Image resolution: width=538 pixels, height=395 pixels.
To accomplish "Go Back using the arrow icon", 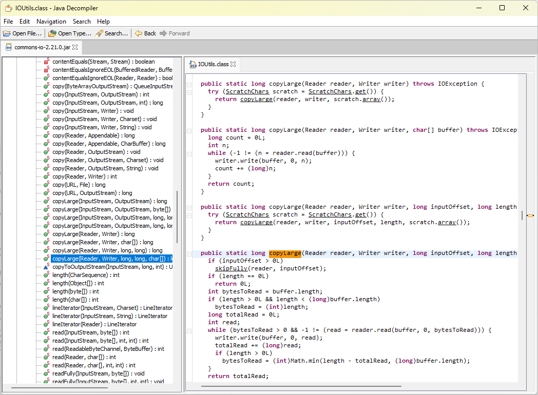I will [x=139, y=33].
